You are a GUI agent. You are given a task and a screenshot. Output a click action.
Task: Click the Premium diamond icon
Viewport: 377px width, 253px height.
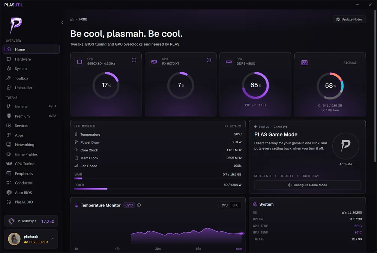9,116
